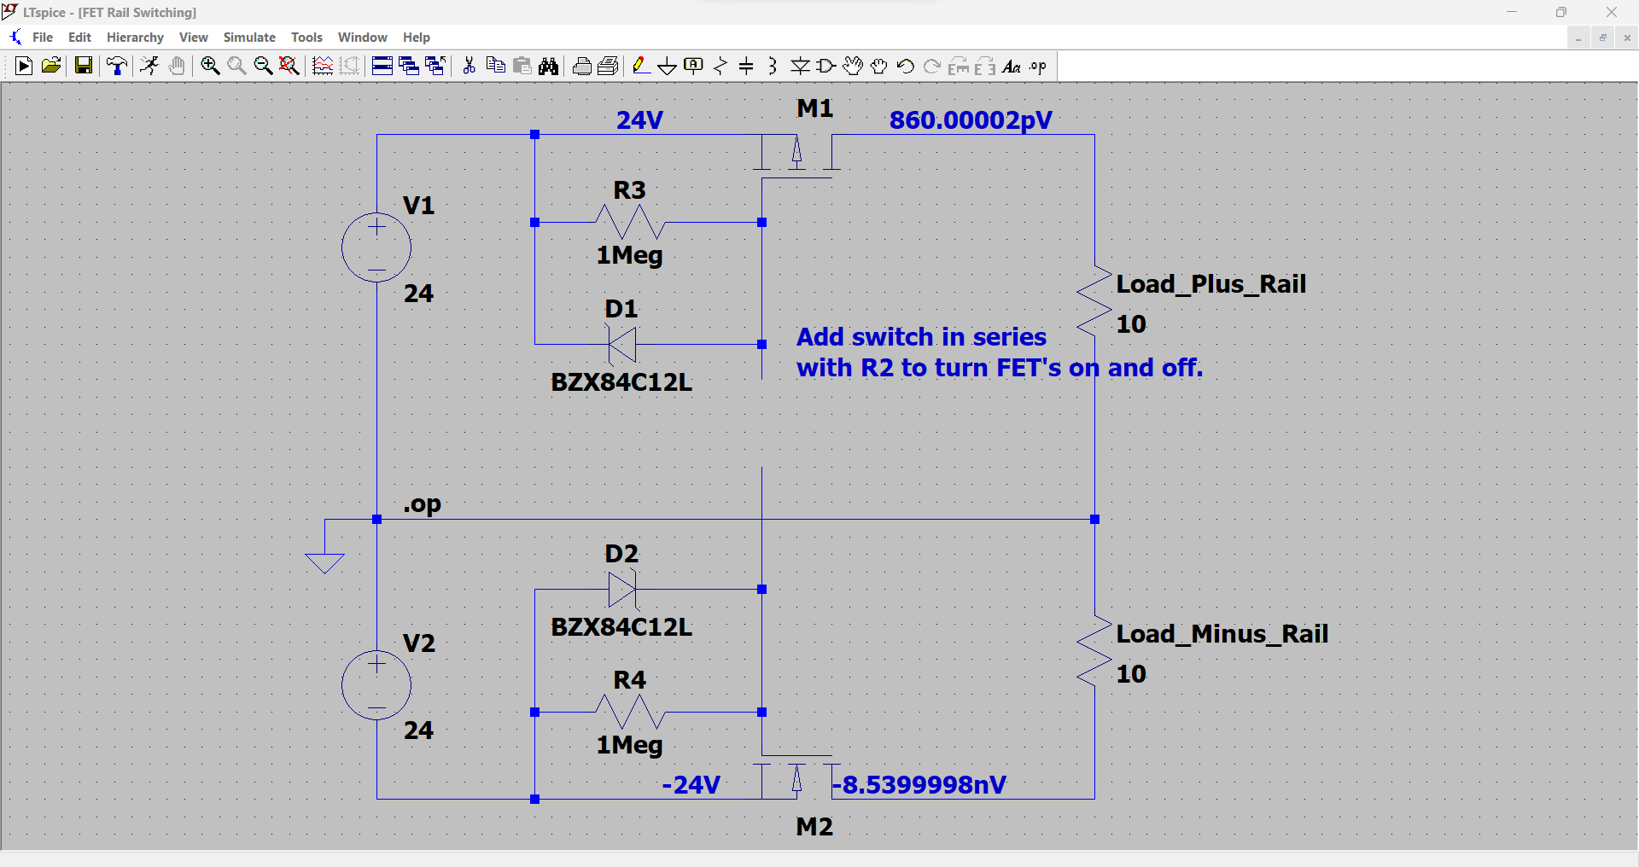Click the 860.00002pV voltage readout

(x=971, y=120)
